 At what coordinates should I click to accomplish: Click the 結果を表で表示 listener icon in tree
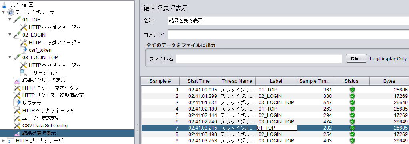[17, 133]
